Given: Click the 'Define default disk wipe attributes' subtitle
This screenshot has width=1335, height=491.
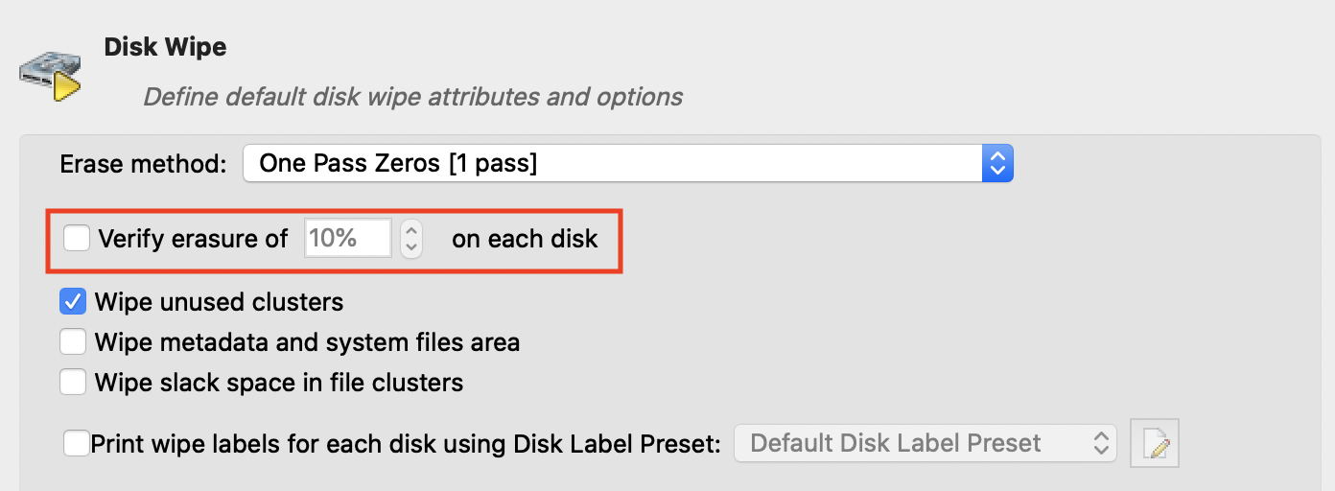Looking at the screenshot, I should click(x=412, y=97).
